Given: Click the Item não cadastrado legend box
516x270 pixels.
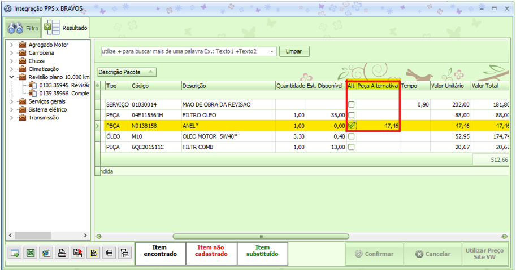Looking at the screenshot, I should pos(211,254).
